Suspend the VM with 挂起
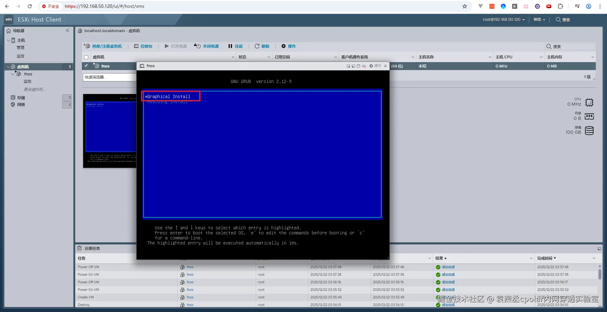 [236, 46]
